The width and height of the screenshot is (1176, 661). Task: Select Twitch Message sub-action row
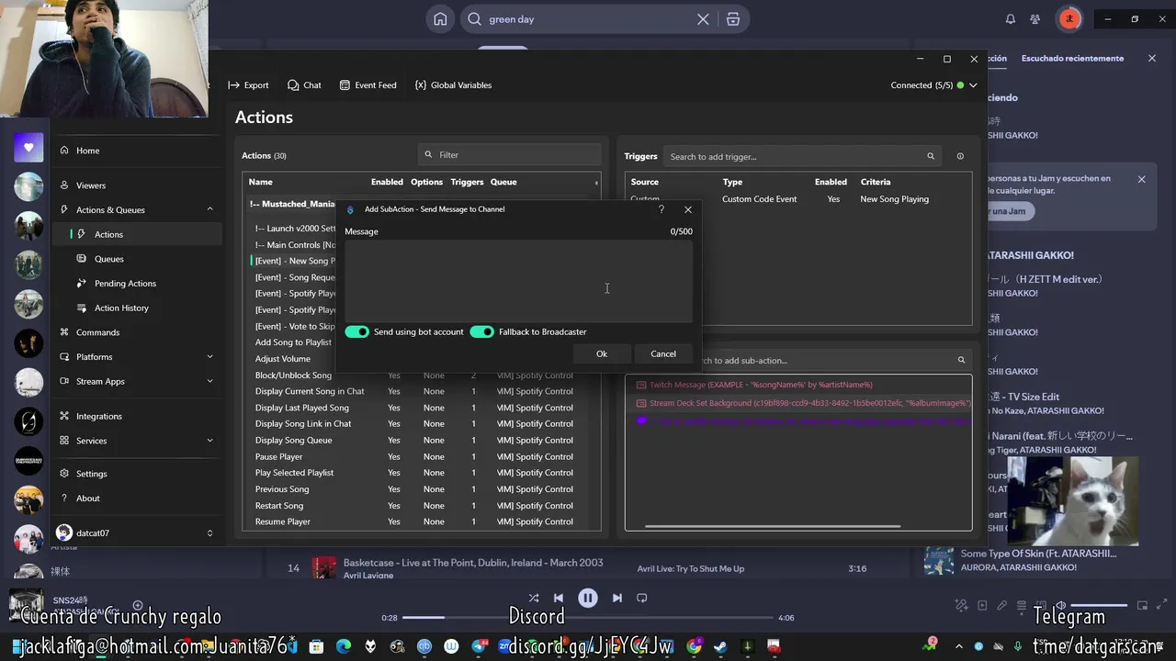click(x=797, y=385)
